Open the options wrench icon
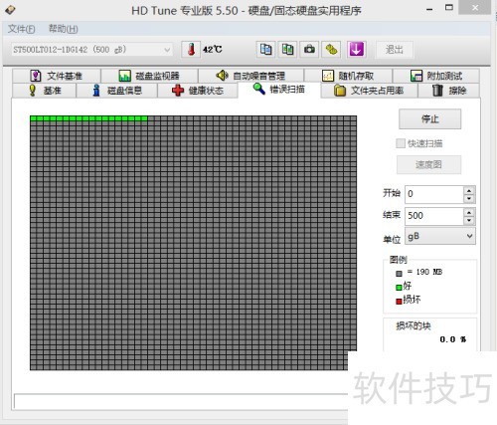The width and height of the screenshot is (497, 425). pos(331,50)
